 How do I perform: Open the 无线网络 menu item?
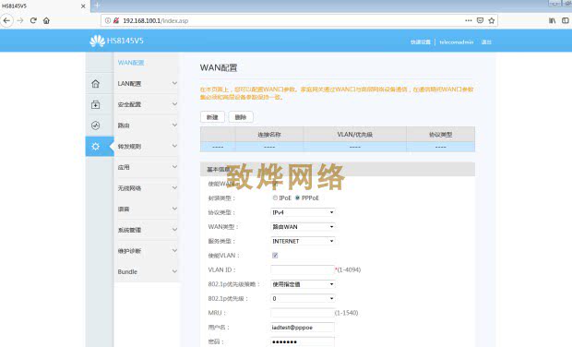coord(129,188)
